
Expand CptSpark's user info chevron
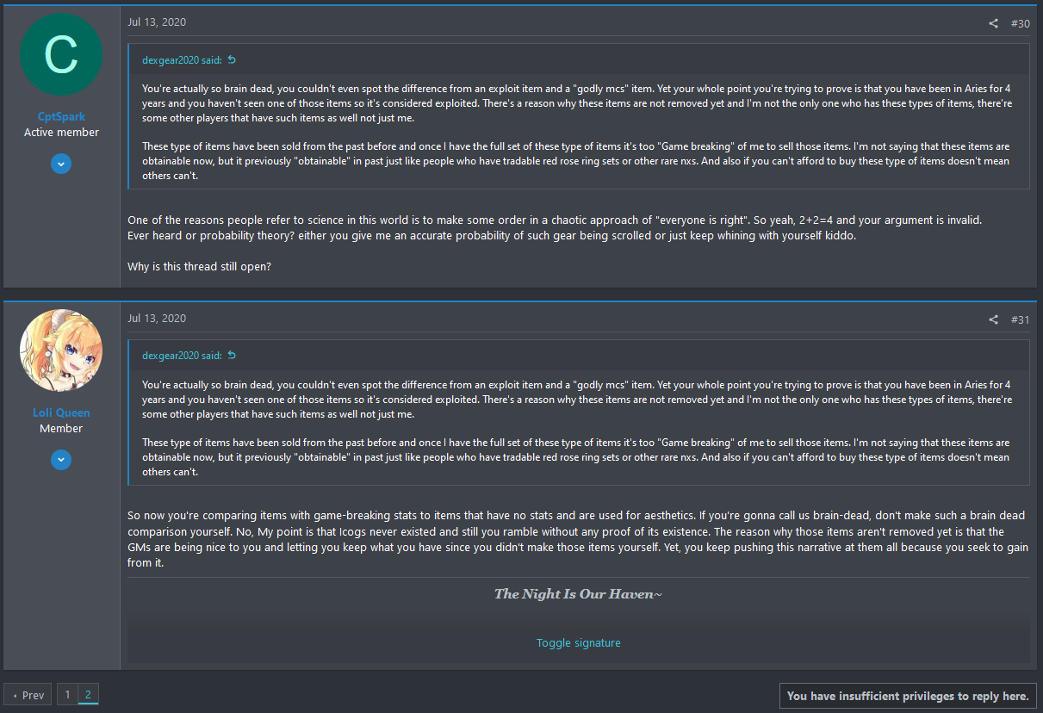click(61, 164)
